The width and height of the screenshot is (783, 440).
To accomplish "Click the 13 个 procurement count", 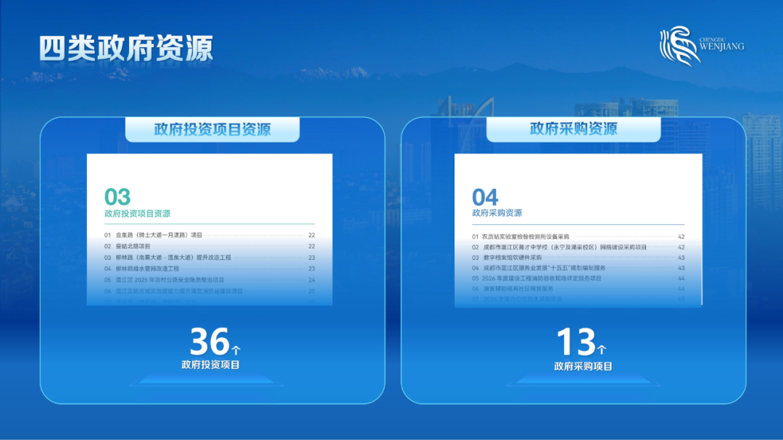I will [x=581, y=342].
